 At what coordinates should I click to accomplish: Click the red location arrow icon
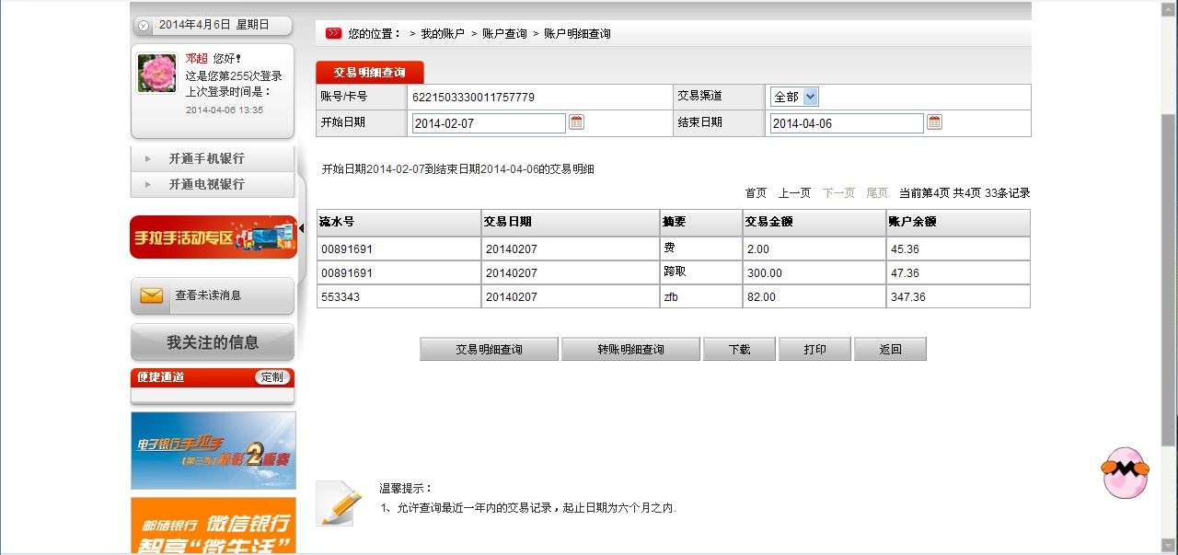(x=333, y=33)
